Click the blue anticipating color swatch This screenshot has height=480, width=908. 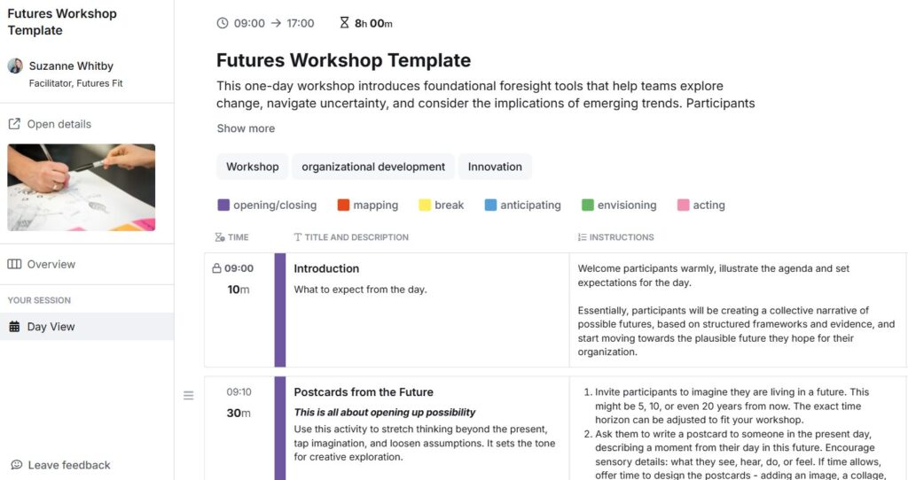pos(490,205)
